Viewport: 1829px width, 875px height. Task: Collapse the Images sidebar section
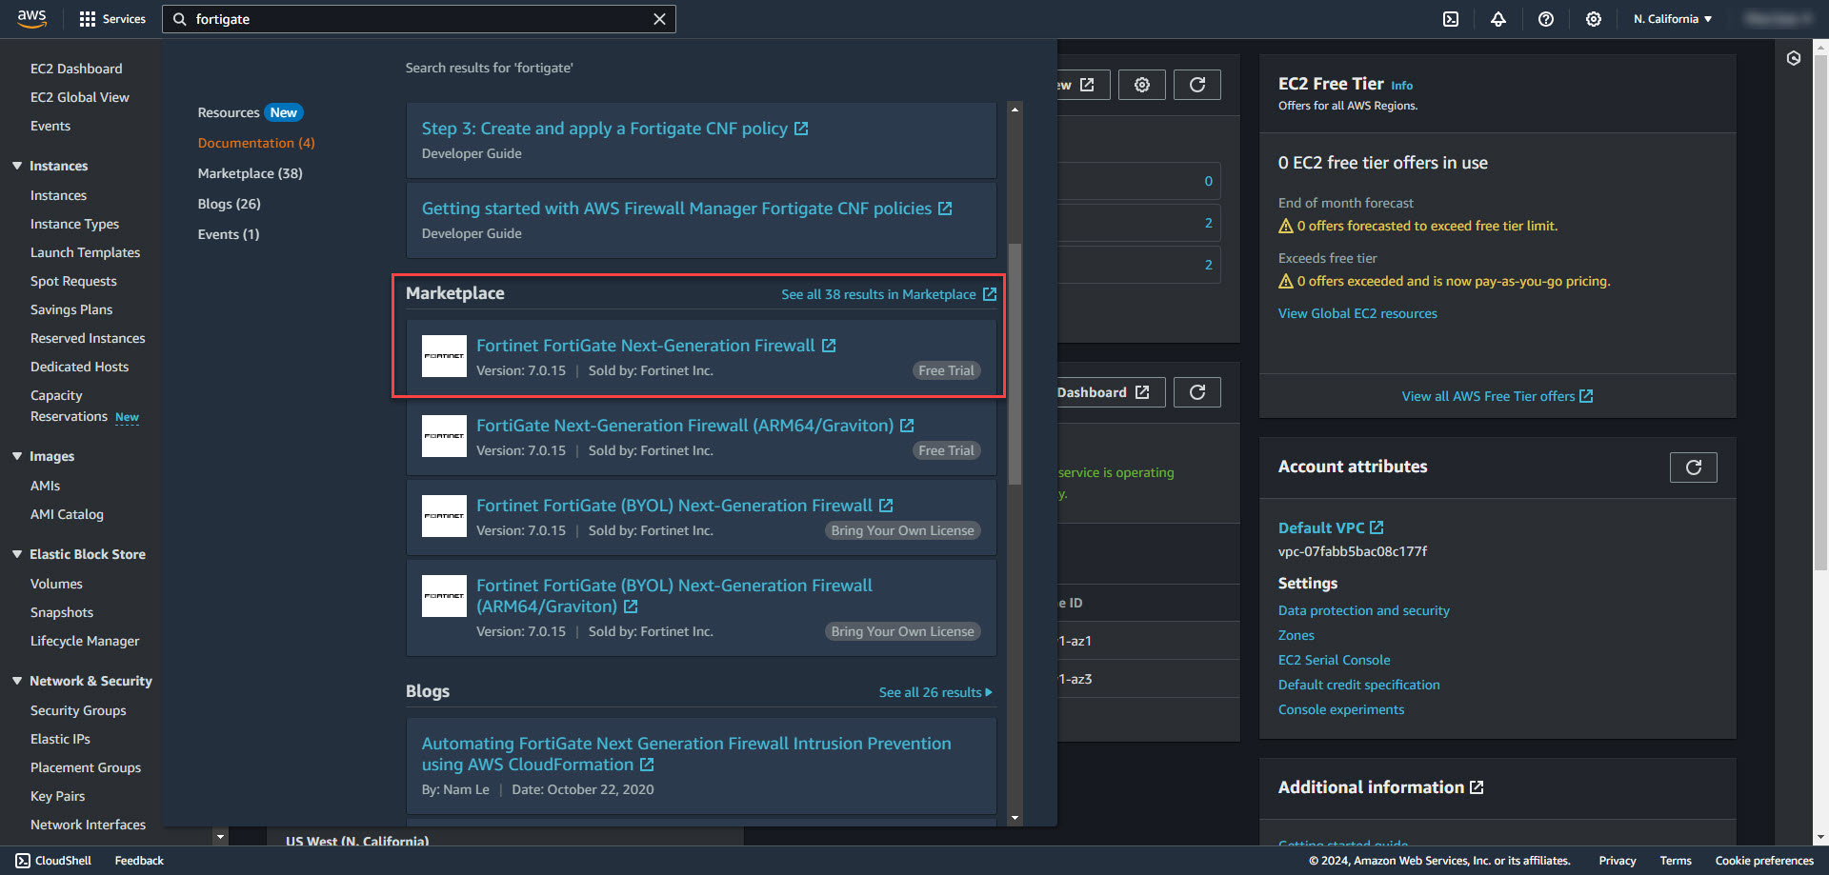pos(17,456)
